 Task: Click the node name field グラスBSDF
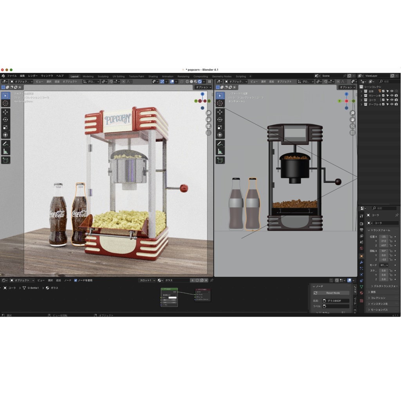pyautogui.click(x=336, y=301)
